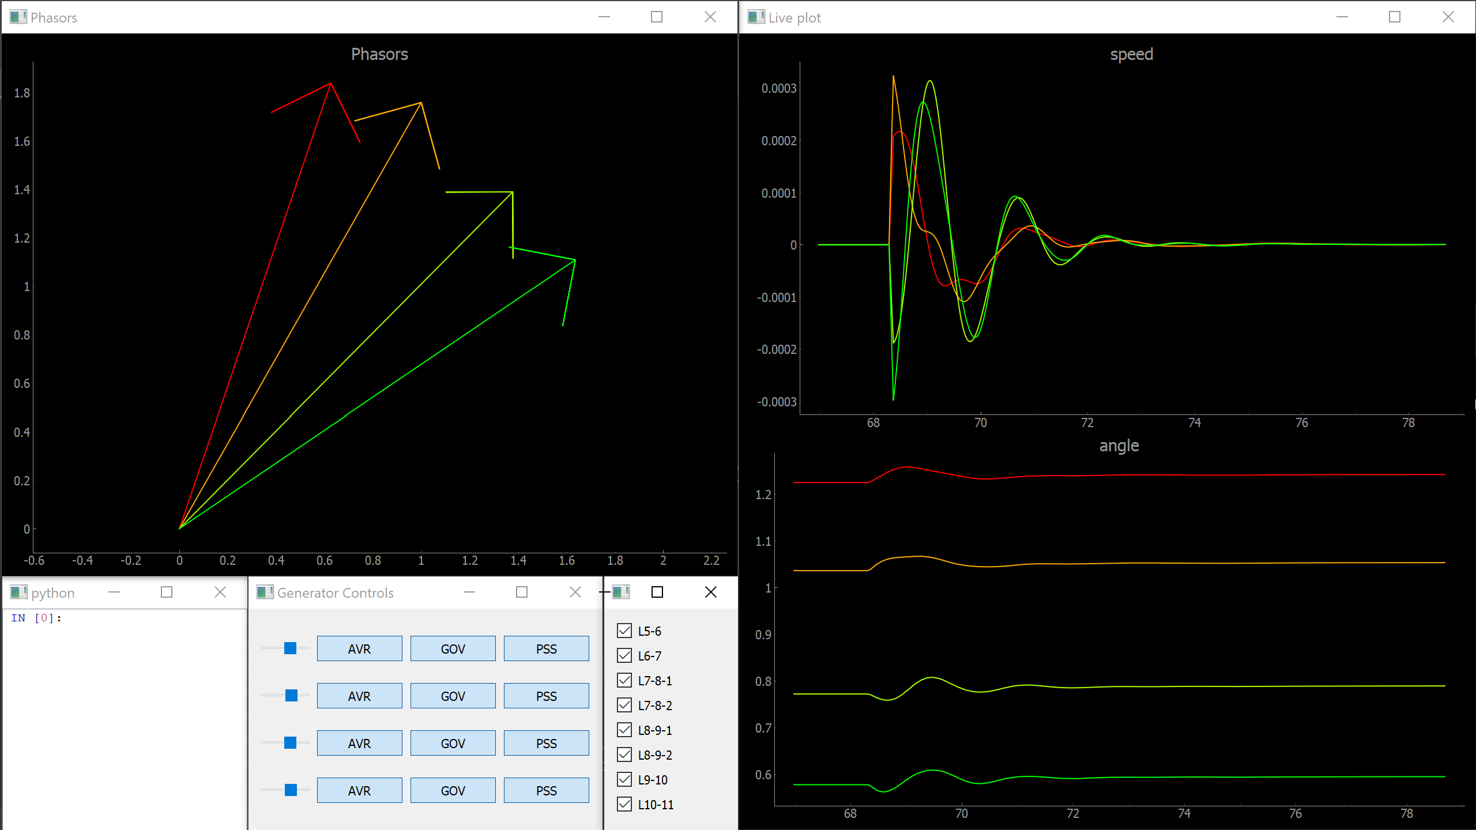
Task: Close the line checkbox window
Action: click(x=711, y=592)
